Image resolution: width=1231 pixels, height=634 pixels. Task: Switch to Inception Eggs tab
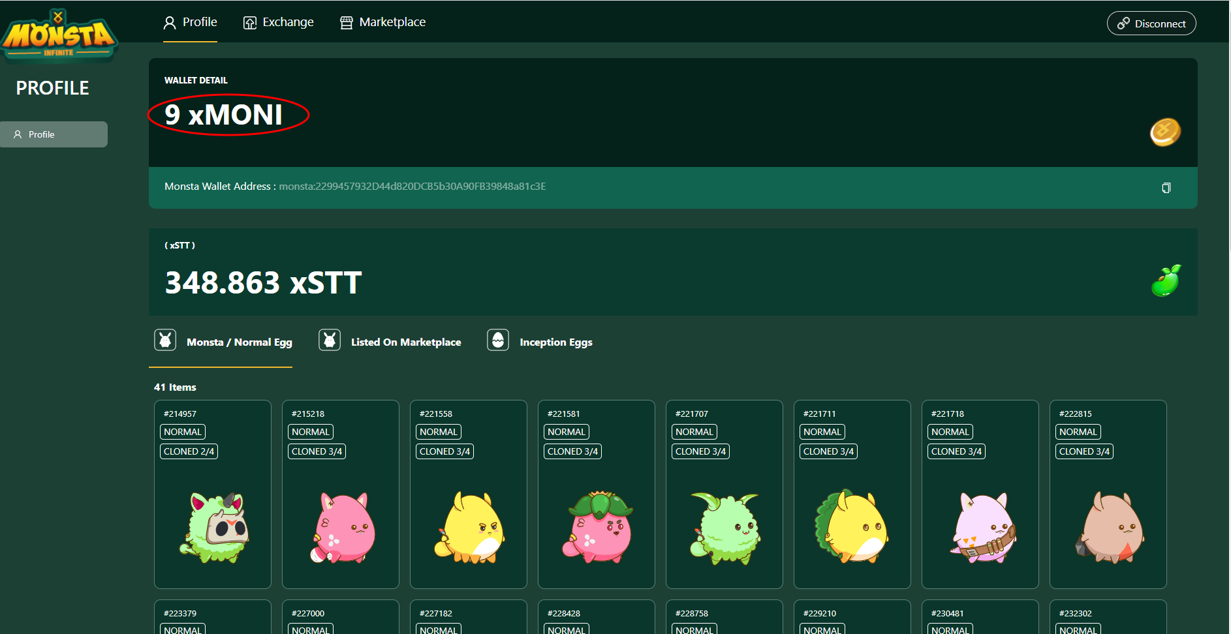[x=540, y=342]
